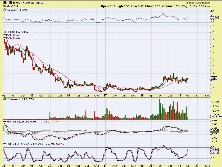Click the red 0.061 signal value in the MACD label

[x=45, y=122]
